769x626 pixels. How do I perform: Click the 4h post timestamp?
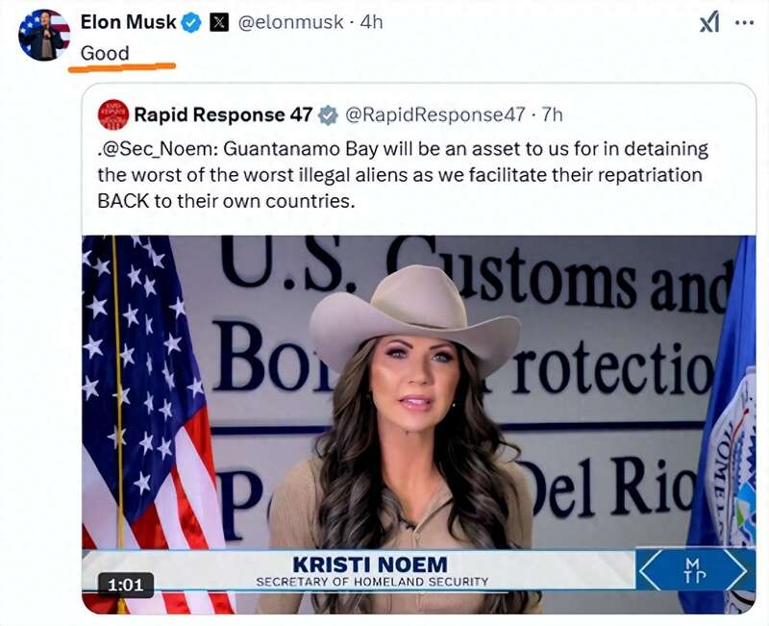371,22
